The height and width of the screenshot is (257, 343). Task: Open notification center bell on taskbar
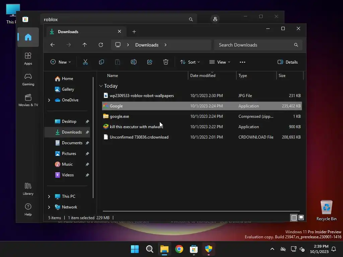tap(334, 249)
